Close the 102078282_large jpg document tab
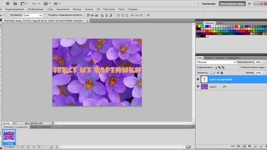This screenshot has width=267, height=150. pyautogui.click(x=87, y=21)
